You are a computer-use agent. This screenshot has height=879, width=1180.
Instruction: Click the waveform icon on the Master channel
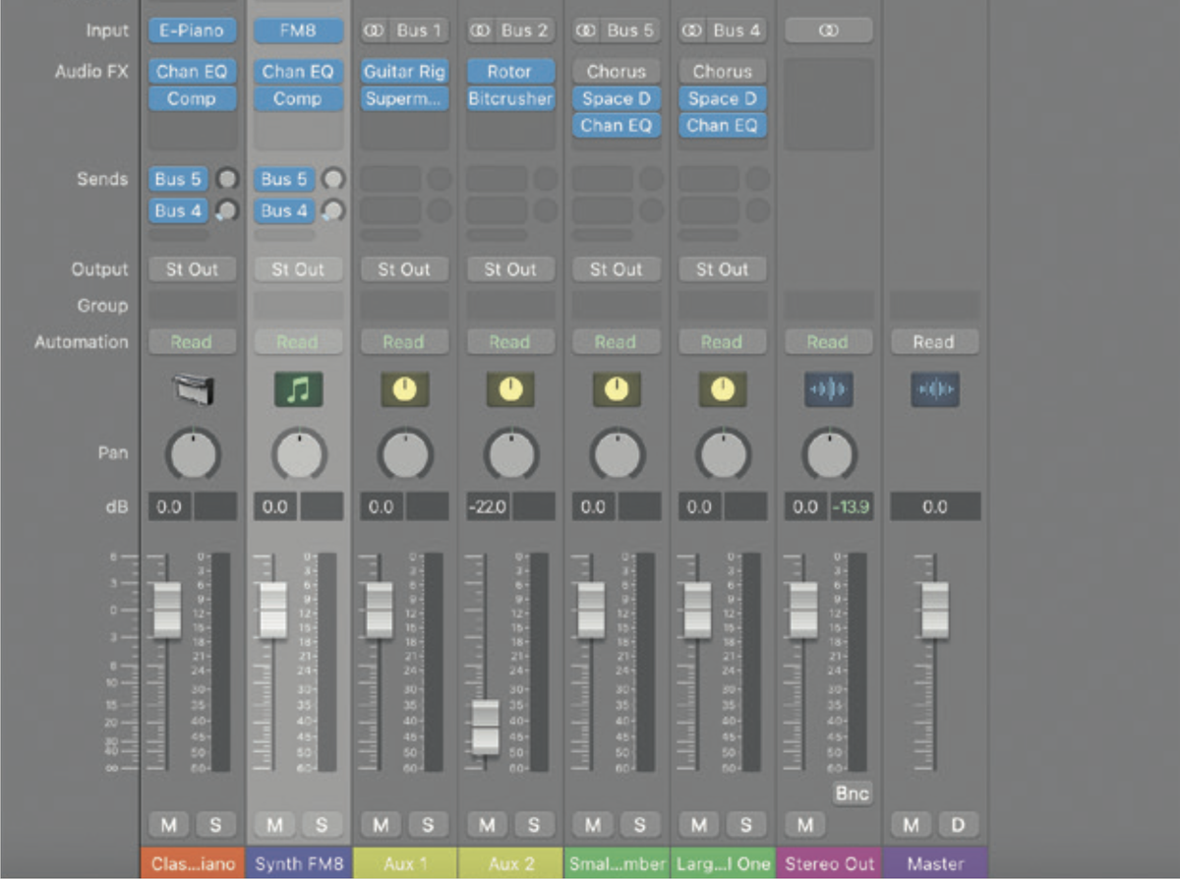[934, 389]
